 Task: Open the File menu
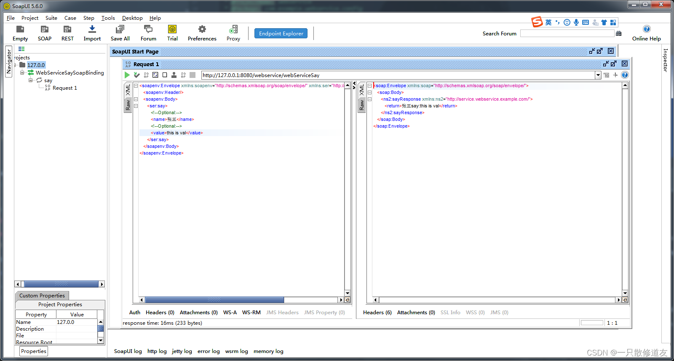[11, 18]
